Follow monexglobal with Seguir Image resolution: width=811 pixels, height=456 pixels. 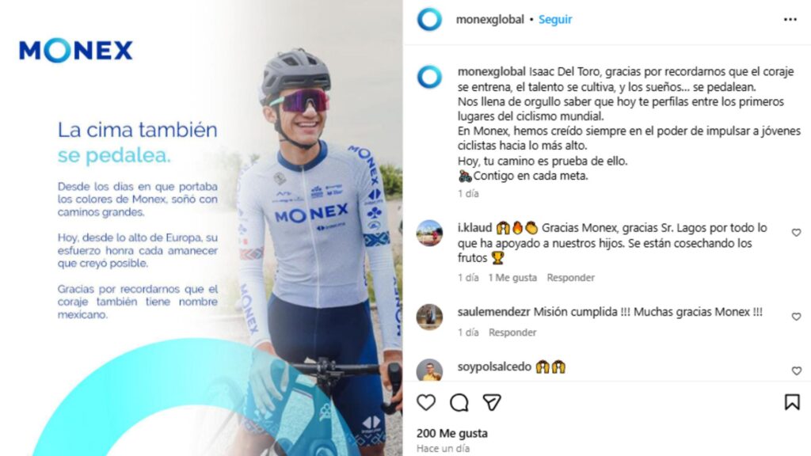point(555,20)
